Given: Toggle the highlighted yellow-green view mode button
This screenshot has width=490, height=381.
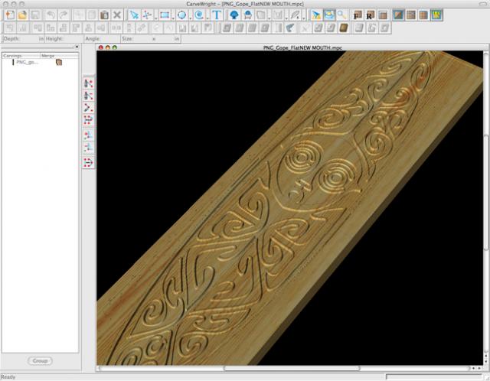Looking at the screenshot, I should [x=436, y=15].
